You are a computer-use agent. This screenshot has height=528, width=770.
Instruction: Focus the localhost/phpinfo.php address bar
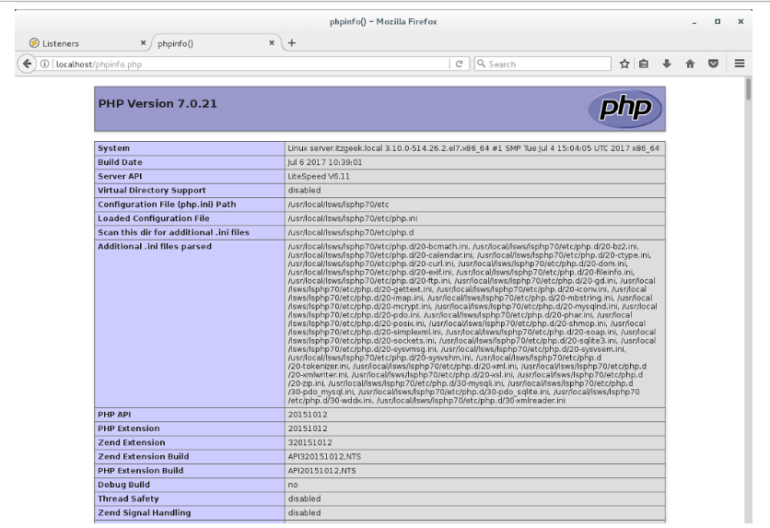[x=251, y=64]
